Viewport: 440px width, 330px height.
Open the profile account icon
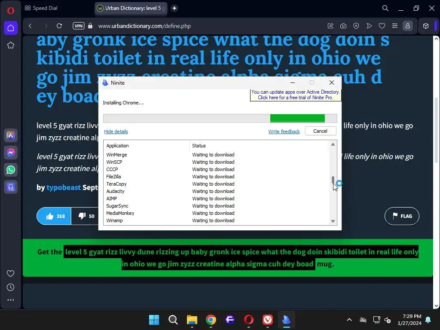point(408,26)
